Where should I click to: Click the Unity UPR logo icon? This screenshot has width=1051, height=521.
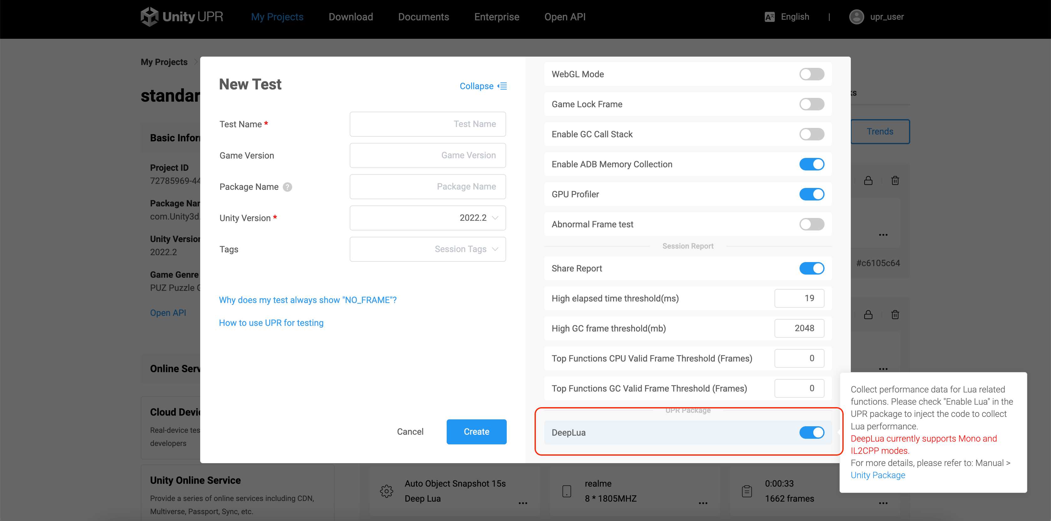click(x=149, y=17)
